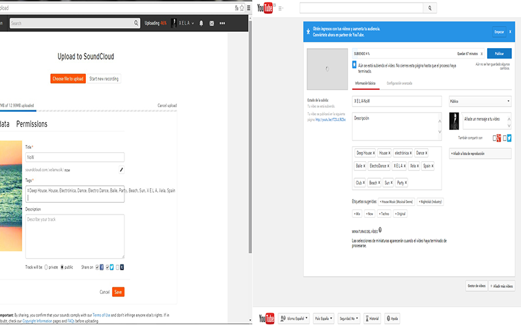The width and height of the screenshot is (521, 325).
Task: Click Cancel upload link
Action: (167, 105)
